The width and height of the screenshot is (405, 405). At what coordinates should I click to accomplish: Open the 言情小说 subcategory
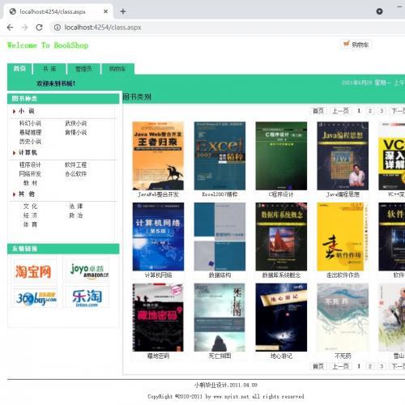(x=75, y=132)
